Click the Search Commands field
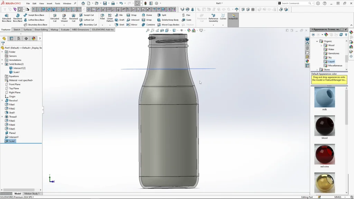This screenshot has width=354, height=199. (x=295, y=3)
